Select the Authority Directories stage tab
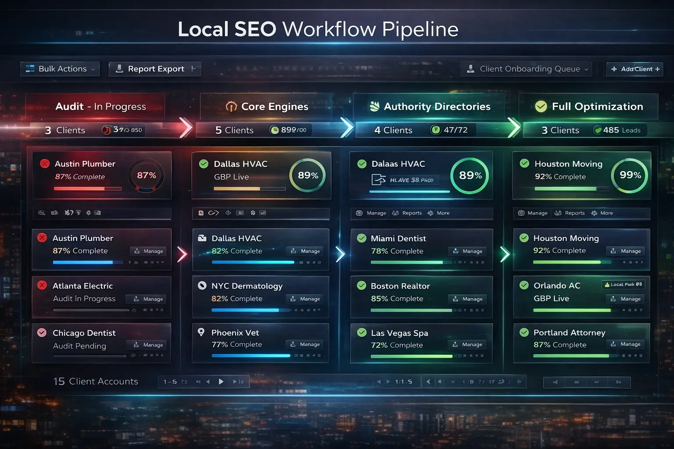 [429, 106]
